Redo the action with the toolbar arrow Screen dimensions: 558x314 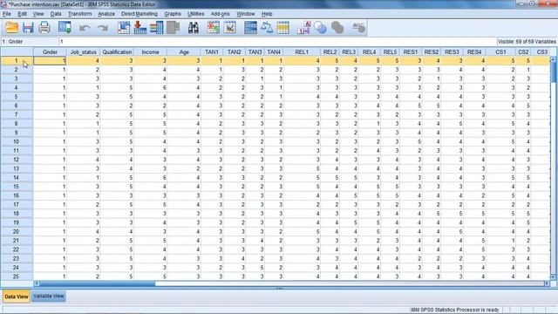[102, 28]
